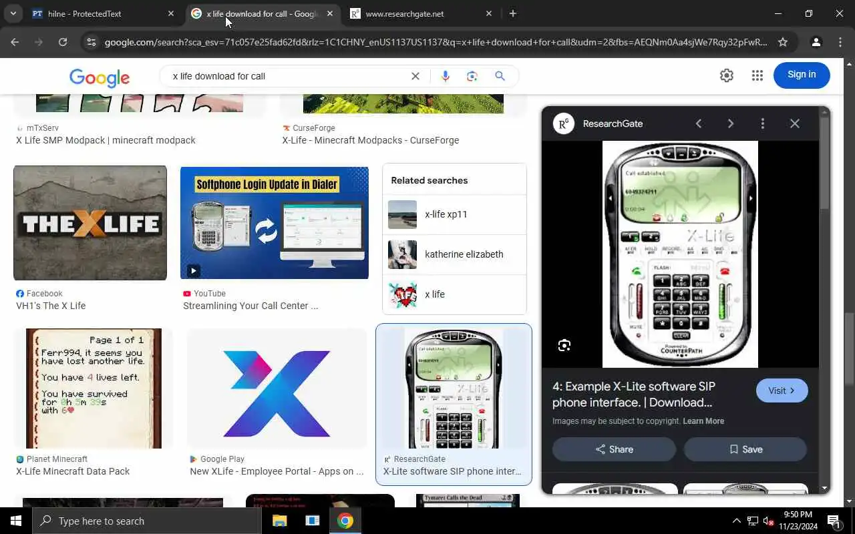Image resolution: width=855 pixels, height=534 pixels.
Task: Click the main page vertical scrollbar
Action: 850,347
